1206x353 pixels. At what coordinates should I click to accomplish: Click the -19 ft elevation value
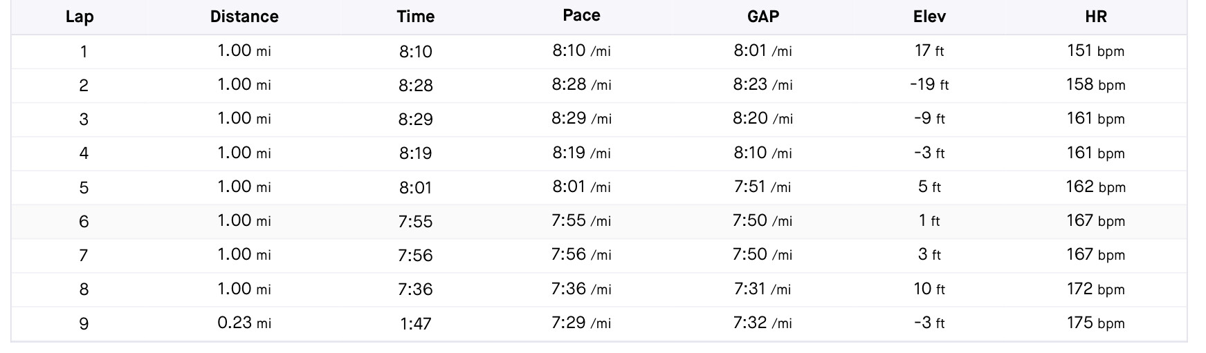coord(929,84)
